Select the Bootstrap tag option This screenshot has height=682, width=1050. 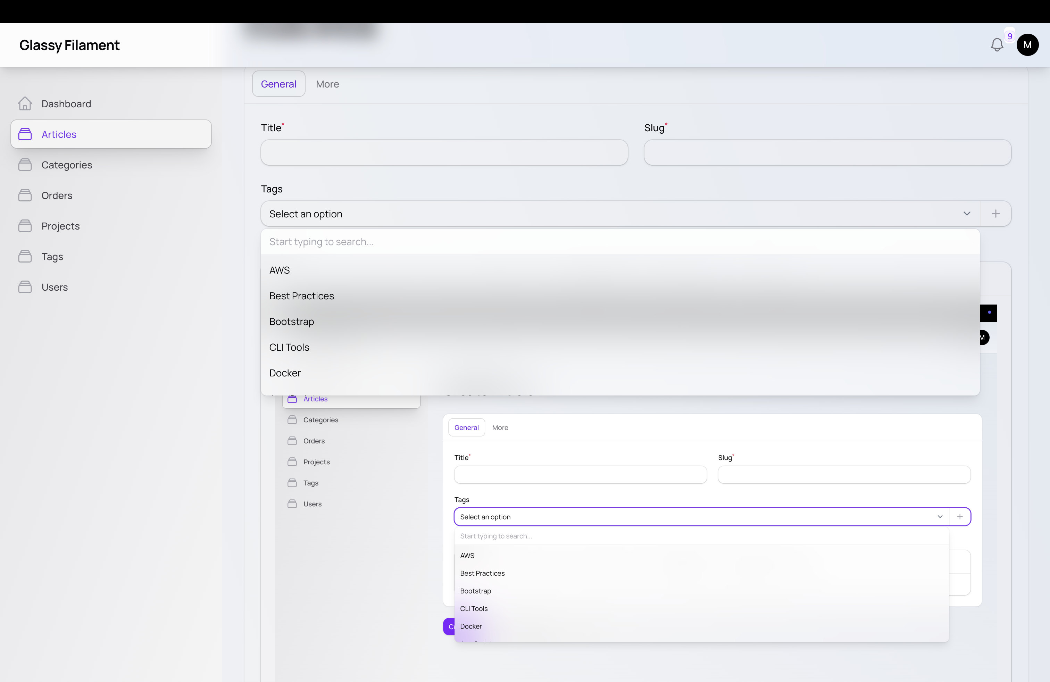pyautogui.click(x=620, y=322)
